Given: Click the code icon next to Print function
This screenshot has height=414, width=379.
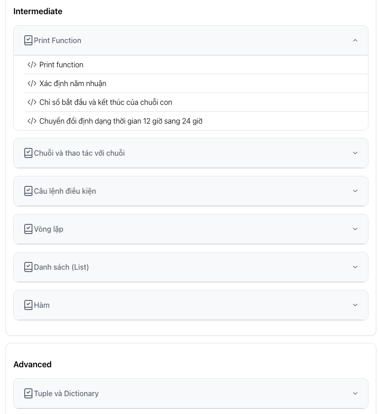Looking at the screenshot, I should (x=32, y=65).
